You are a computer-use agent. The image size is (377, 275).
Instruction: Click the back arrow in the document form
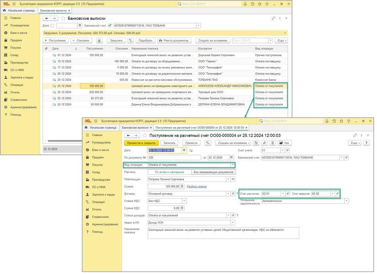(129, 136)
